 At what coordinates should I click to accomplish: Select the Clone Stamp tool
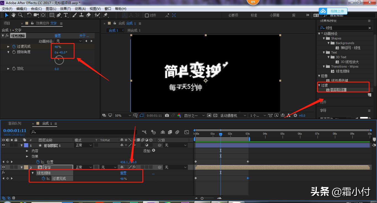tap(82, 15)
